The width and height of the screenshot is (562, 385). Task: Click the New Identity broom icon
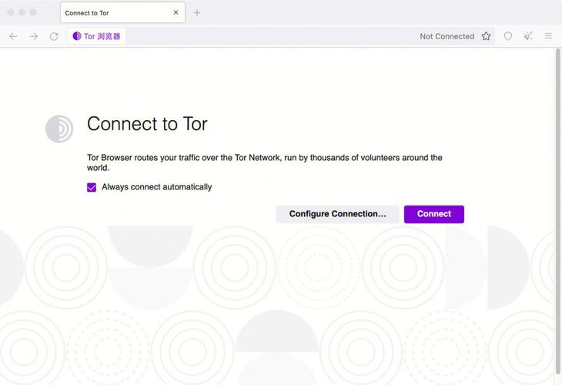(x=528, y=36)
